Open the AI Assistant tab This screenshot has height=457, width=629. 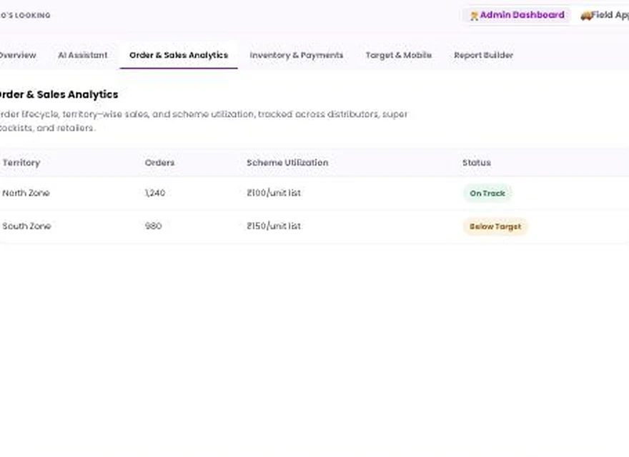coord(83,55)
